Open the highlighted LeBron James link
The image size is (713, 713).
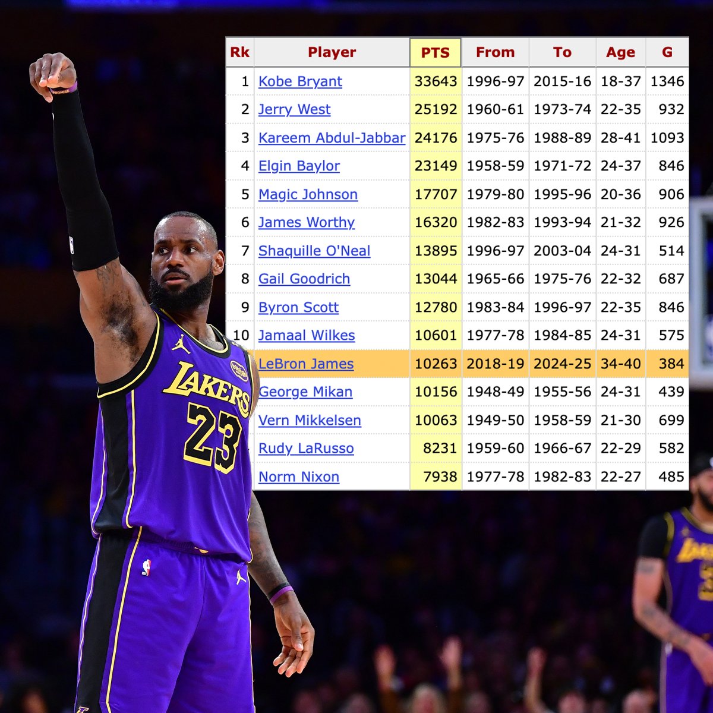pos(306,364)
